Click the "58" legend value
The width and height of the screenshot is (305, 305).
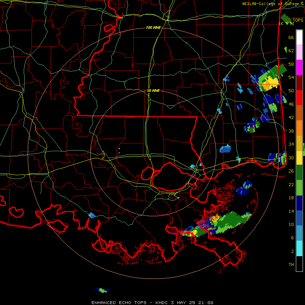point(291,64)
